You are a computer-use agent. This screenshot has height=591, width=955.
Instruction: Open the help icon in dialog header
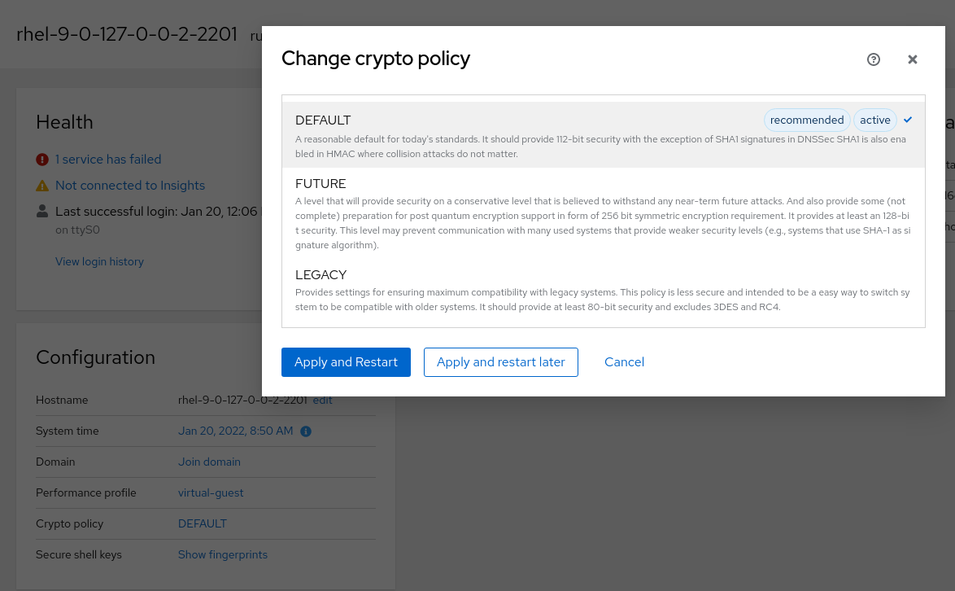click(874, 59)
